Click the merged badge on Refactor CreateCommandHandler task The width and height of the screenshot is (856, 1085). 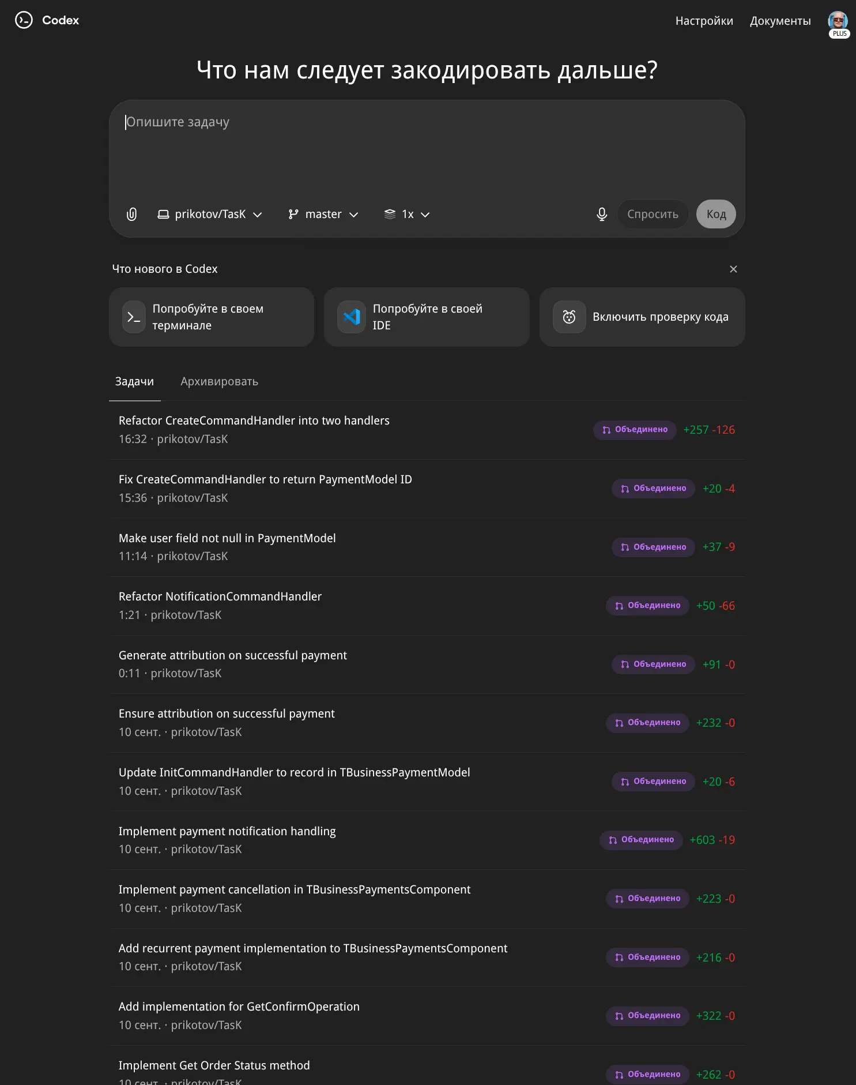[635, 430]
